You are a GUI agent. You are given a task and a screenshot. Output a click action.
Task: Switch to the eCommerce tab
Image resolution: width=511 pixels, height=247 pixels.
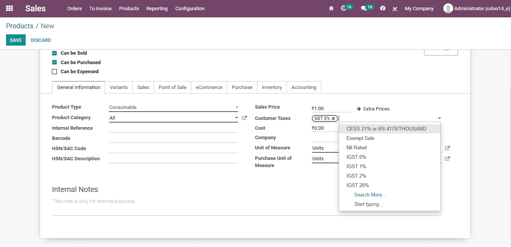209,87
